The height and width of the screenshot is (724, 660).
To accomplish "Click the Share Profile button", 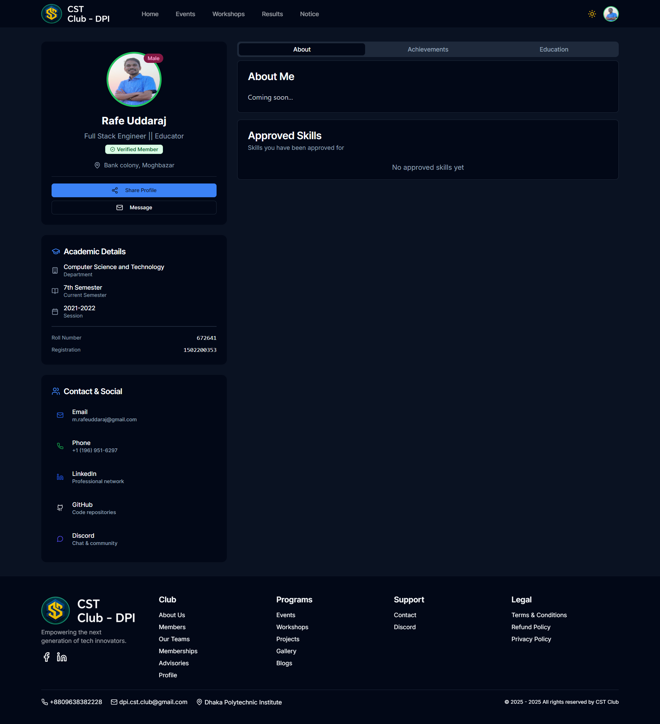I will coord(134,190).
